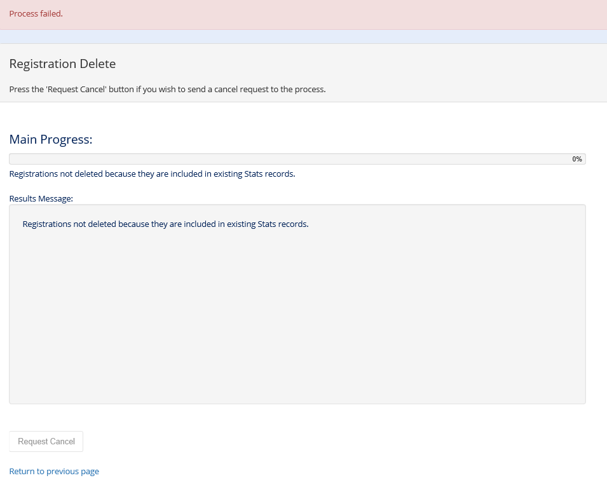Screen dimensions: 607x485
Task: Click the 0% progress percentage label
Action: [x=576, y=159]
